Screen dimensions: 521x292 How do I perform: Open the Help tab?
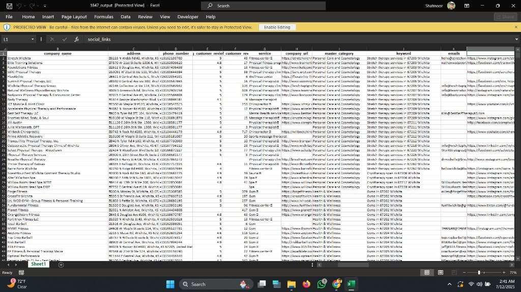click(x=210, y=17)
